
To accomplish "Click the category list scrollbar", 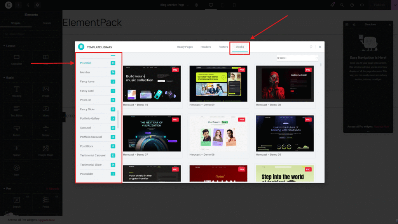I will pyautogui.click(x=118, y=119).
